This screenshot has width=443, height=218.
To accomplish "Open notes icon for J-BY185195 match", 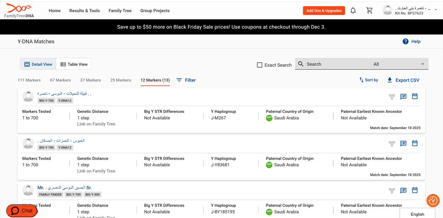I will click(403, 190).
